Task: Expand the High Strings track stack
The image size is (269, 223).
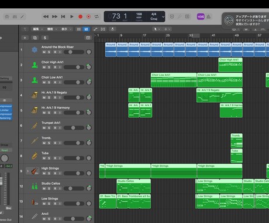Action: [x=27, y=171]
